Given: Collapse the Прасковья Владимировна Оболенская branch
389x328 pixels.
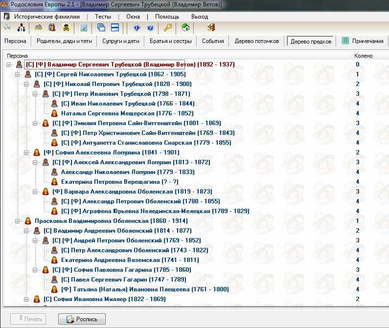Looking at the screenshot, I should click(x=17, y=221).
